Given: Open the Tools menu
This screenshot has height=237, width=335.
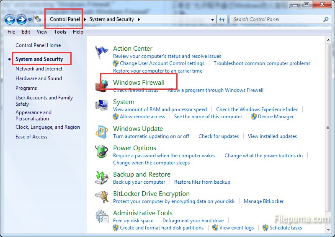Looking at the screenshot, I should tap(60, 32).
